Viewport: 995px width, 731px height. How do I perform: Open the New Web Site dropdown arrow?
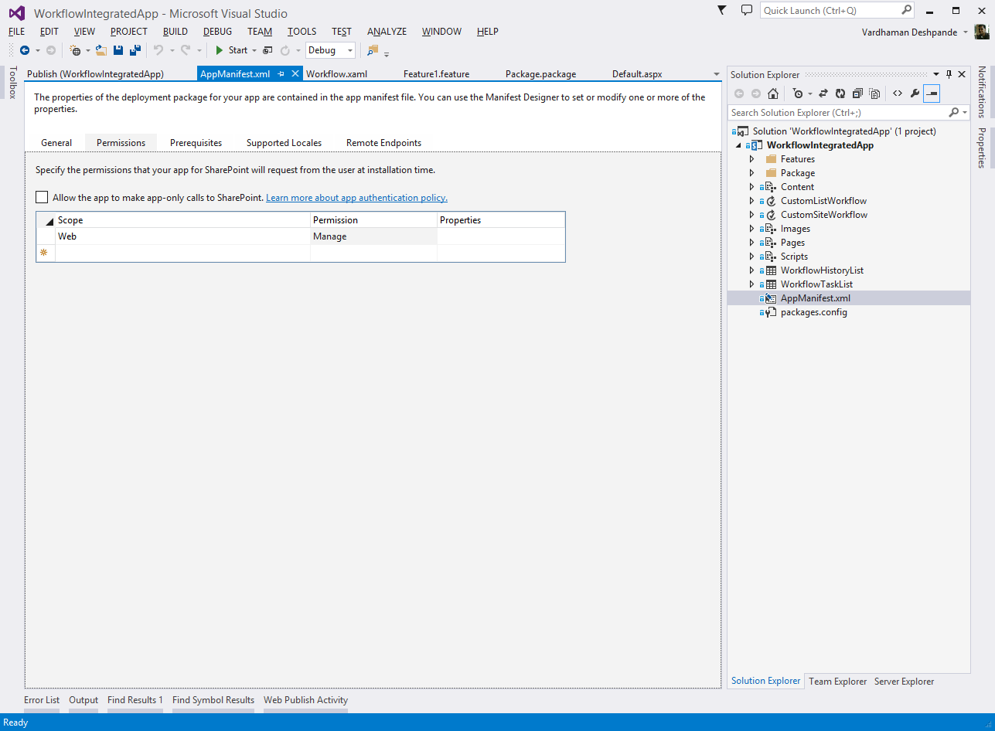[87, 50]
